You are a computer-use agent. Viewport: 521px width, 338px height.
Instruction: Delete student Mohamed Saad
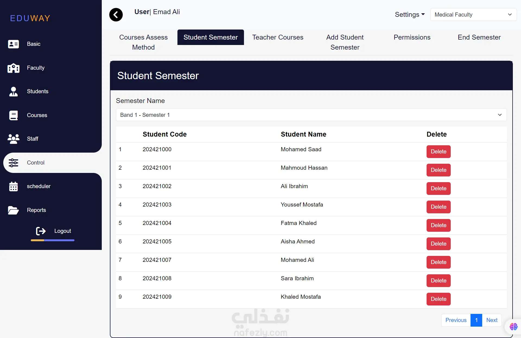click(x=438, y=152)
